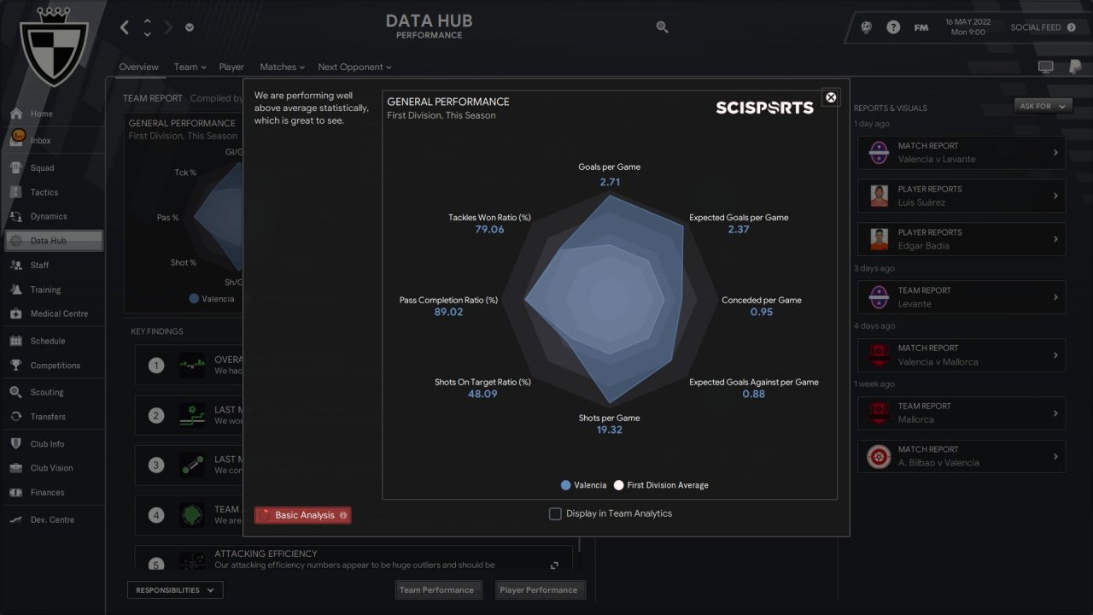The image size is (1093, 615).
Task: Go forward with the right arrow
Action: pos(168,27)
